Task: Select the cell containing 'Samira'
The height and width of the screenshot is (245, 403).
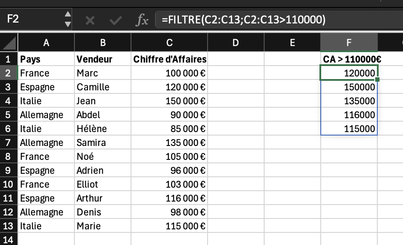Action: [x=103, y=142]
